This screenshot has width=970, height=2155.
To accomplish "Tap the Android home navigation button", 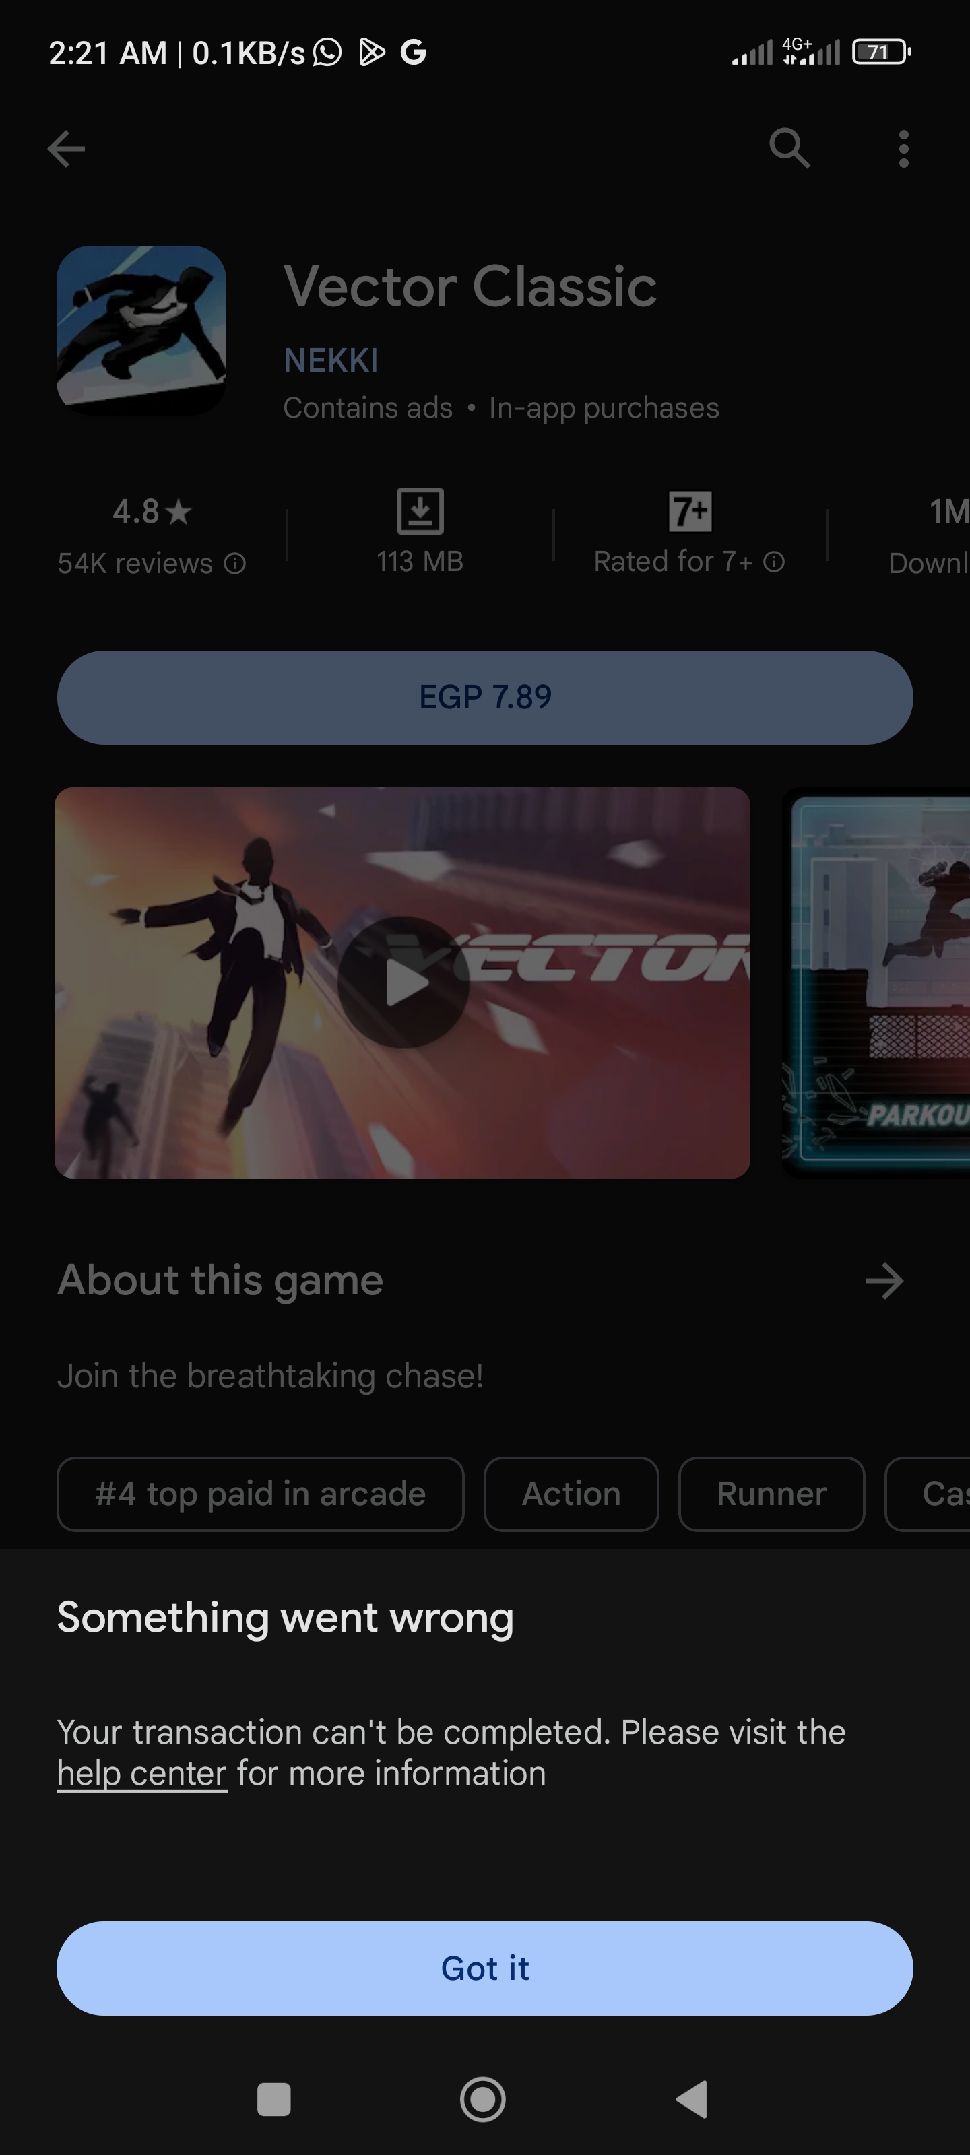I will point(483,2099).
